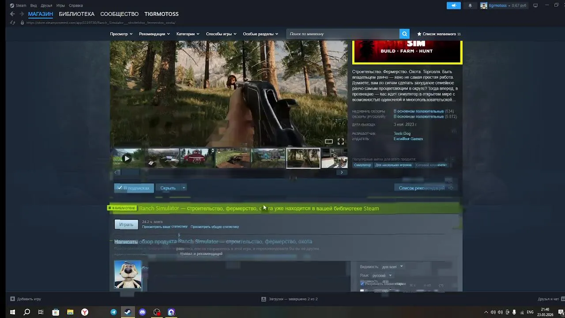The width and height of the screenshot is (565, 318).
Task: Open wishlist via the star icon
Action: 419,34
